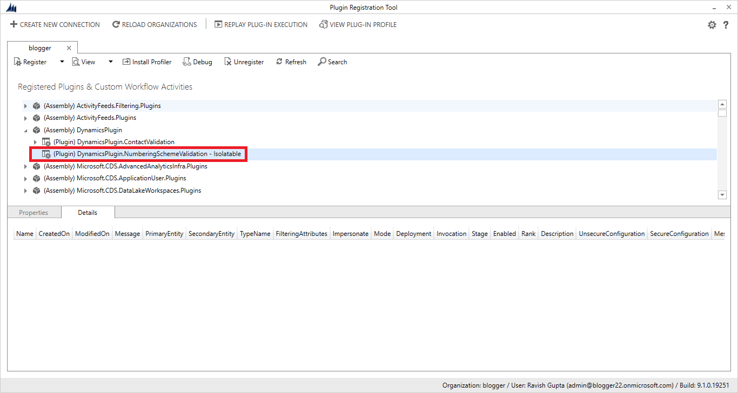
Task: Click the Reload Organizations refresh icon
Action: 116,24
